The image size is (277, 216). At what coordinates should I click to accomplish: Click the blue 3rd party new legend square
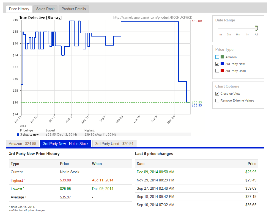tap(18, 134)
